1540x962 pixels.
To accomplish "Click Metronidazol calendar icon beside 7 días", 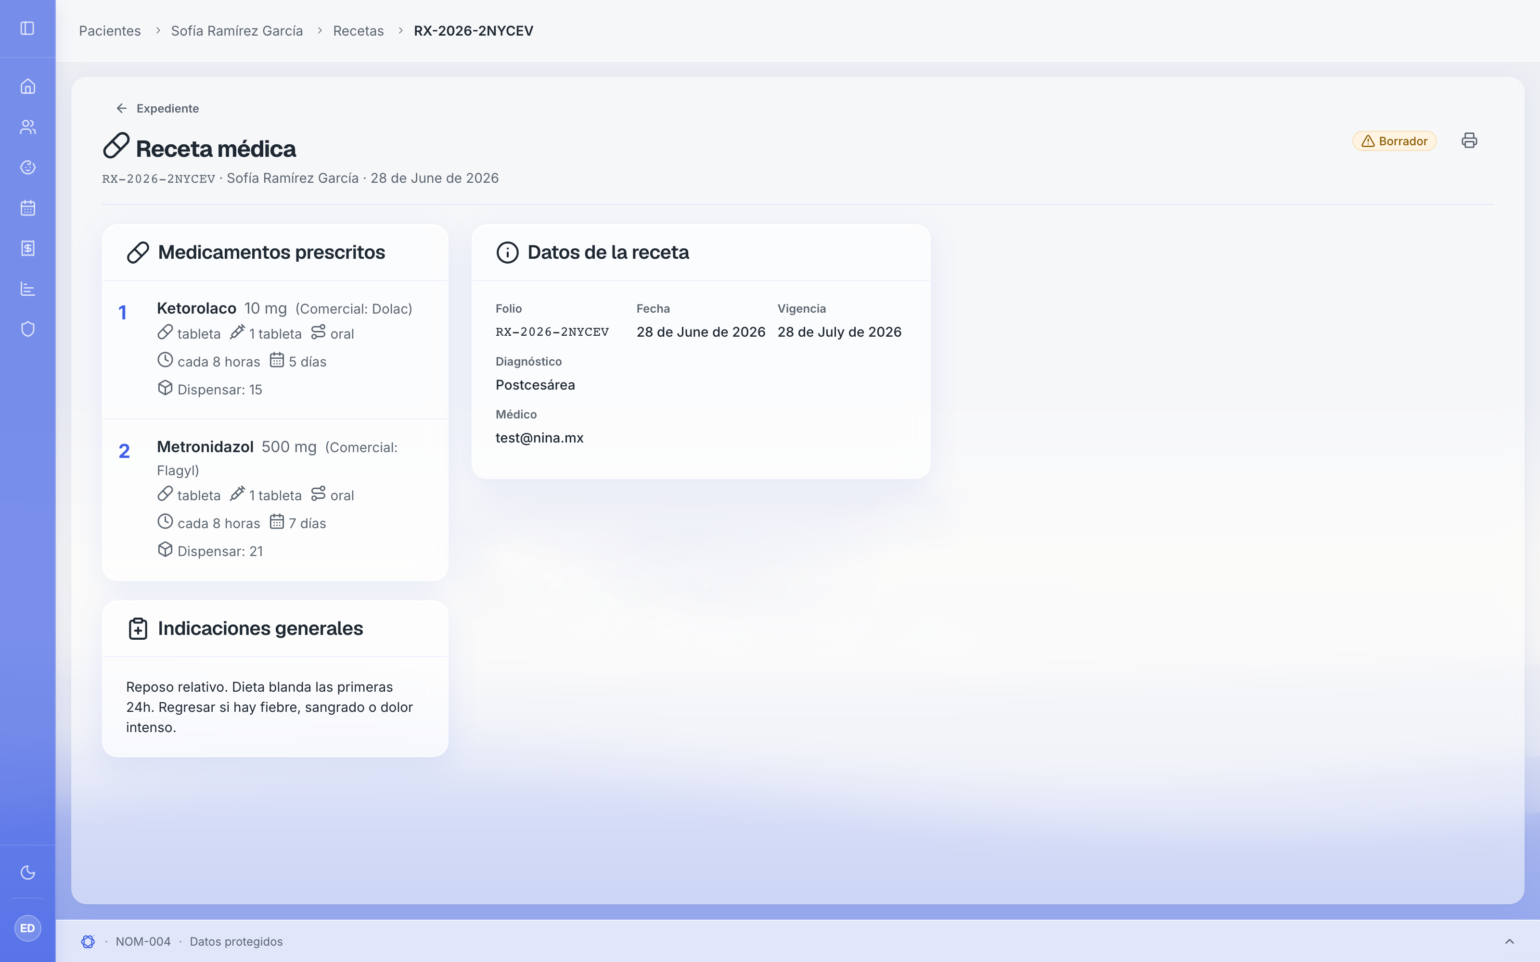I will point(277,522).
